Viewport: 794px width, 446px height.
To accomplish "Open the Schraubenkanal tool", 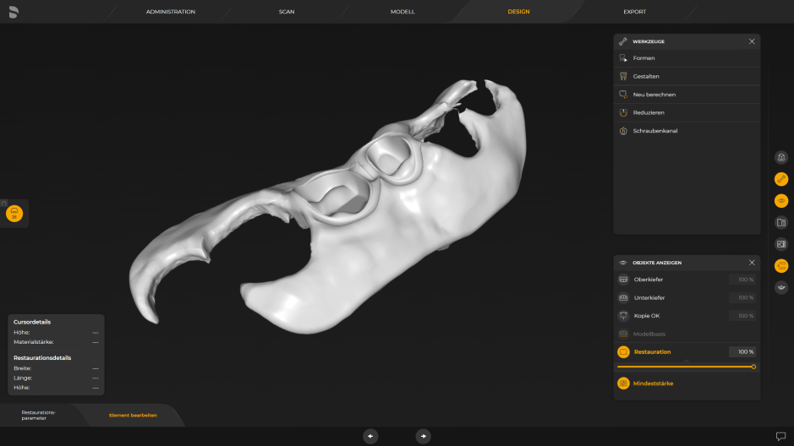I will pyautogui.click(x=654, y=131).
